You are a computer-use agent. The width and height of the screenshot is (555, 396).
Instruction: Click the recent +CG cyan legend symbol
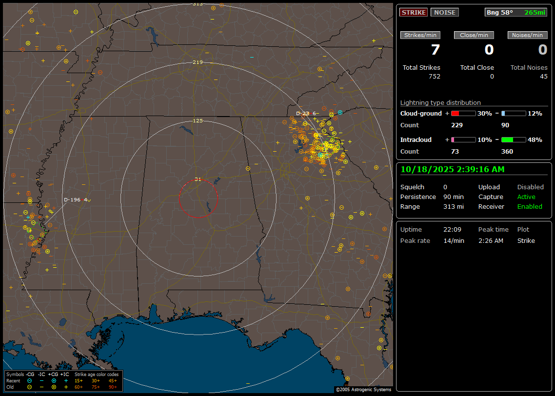point(54,380)
